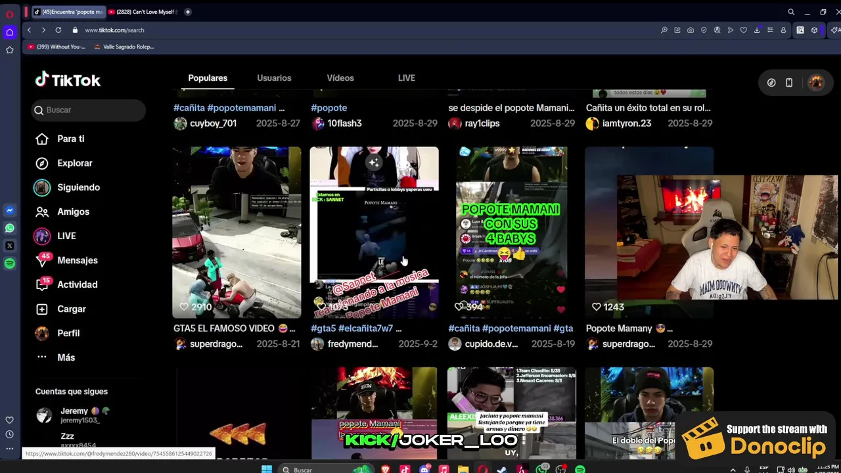Image resolution: width=841 pixels, height=473 pixels.
Task: Reload the current page
Action: (x=58, y=30)
